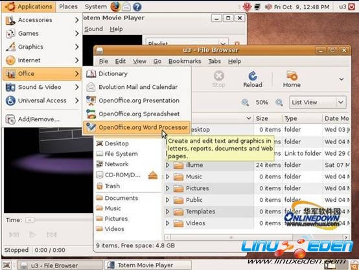Eject the CD-ROM drive

click(153, 175)
